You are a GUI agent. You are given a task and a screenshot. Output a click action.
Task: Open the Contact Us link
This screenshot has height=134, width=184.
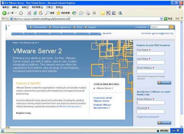168,33
